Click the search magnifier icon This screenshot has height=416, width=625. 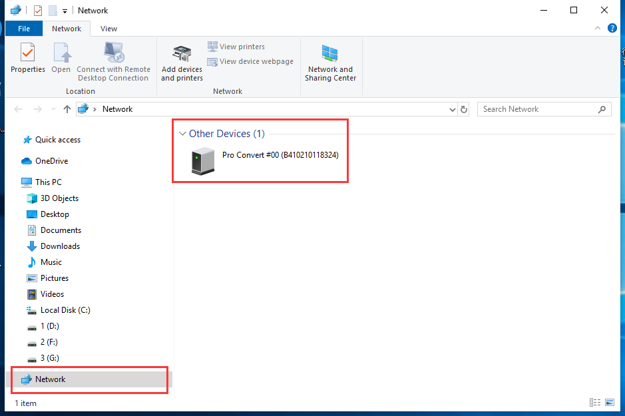[x=602, y=109]
